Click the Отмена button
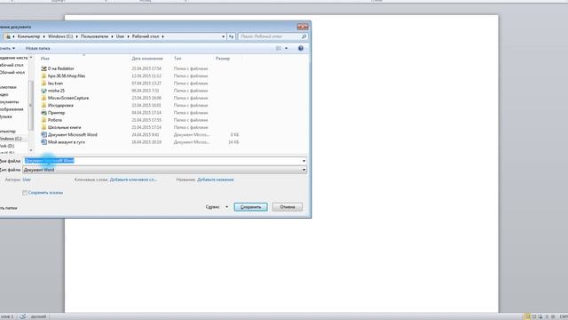Viewport: 568px width, 320px height. point(288,207)
